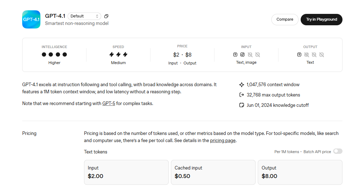Click the disabled audio input icon
This screenshot has height=188, width=360.
coord(250,55)
